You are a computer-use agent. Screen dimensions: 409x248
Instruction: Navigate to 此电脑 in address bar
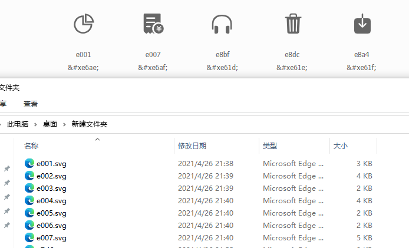coord(18,124)
